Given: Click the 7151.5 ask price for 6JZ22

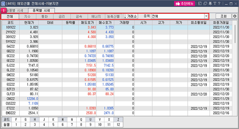Looking at the screenshot, I should pyautogui.click(x=91, y=65).
